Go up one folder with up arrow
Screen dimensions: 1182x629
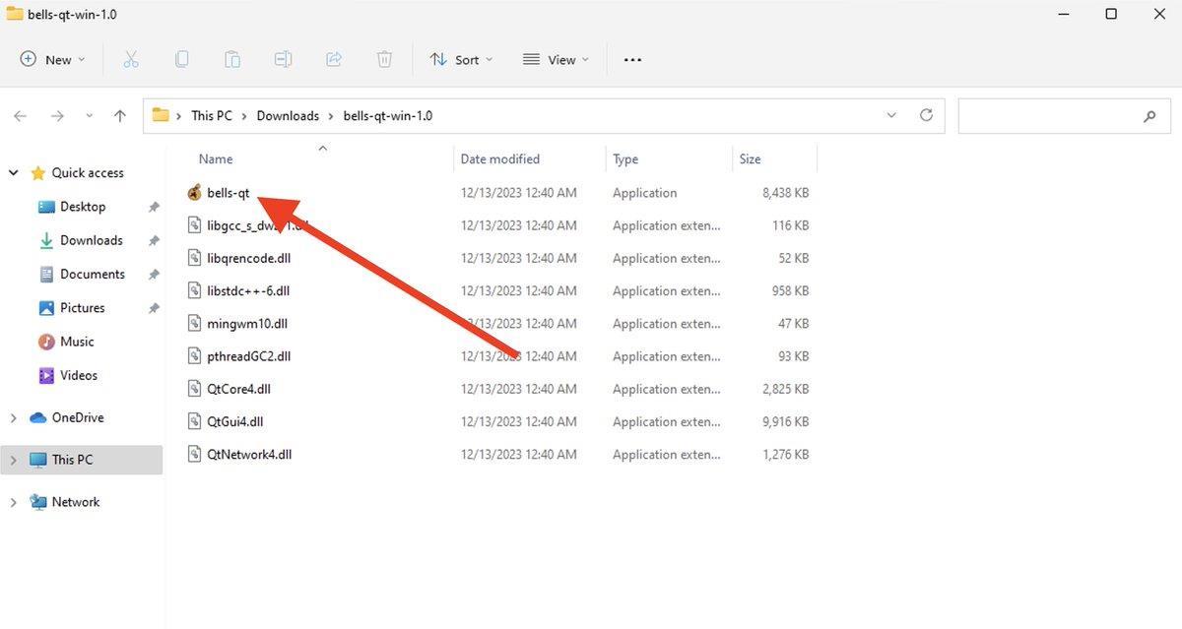(120, 116)
